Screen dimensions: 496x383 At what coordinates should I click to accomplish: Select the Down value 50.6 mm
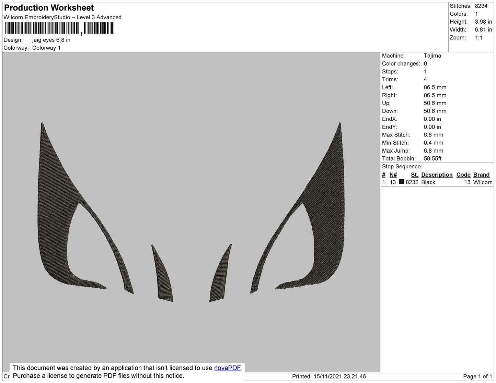coord(435,111)
